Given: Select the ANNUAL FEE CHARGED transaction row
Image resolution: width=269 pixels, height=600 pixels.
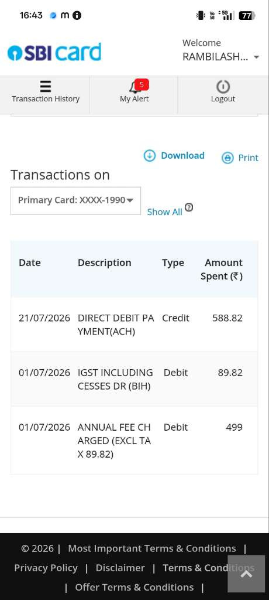Looking at the screenshot, I should [134, 441].
